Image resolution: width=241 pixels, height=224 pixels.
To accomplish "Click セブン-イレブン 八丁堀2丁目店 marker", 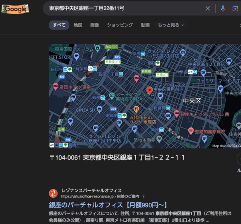I will point(183,53).
